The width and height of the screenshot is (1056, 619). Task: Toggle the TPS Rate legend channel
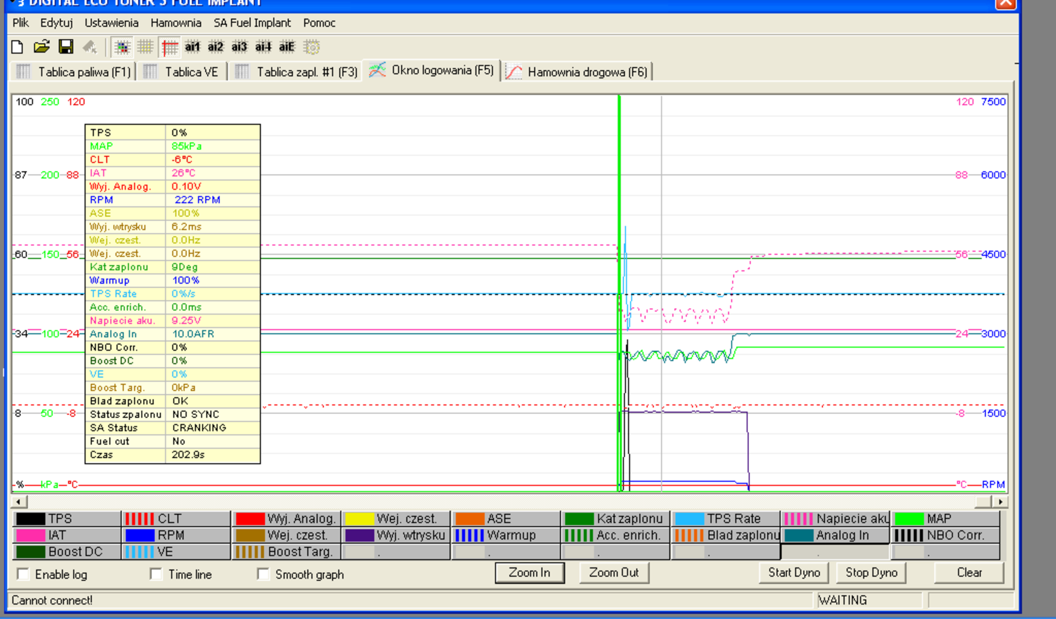coord(725,518)
